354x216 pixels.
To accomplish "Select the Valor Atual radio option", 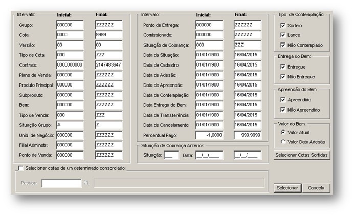I will [283, 132].
